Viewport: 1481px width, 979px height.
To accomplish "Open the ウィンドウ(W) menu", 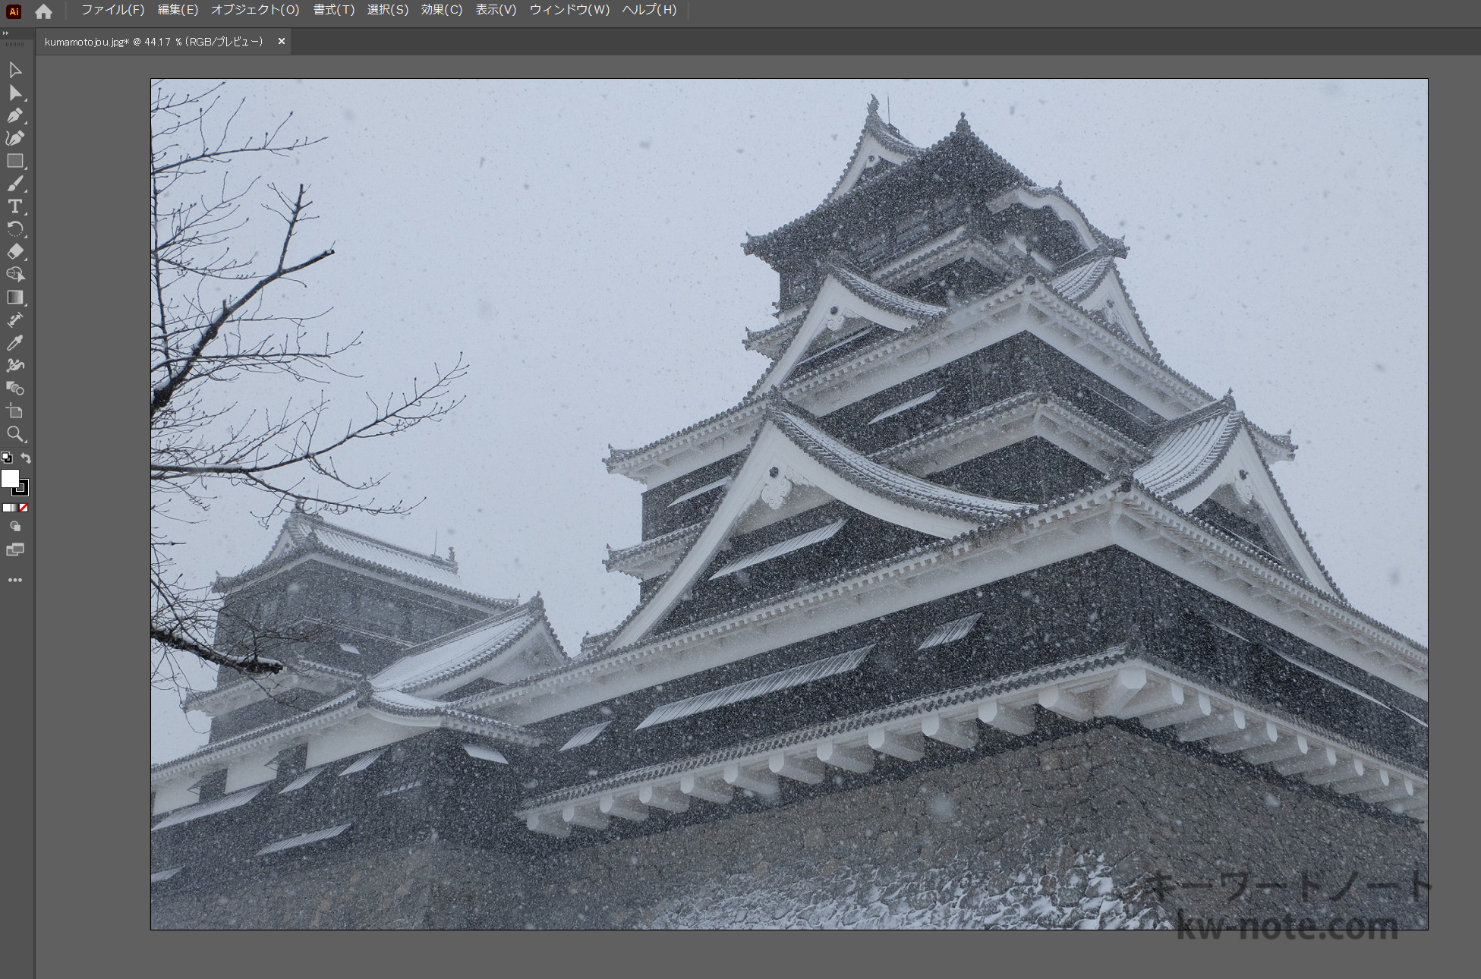I will [569, 10].
